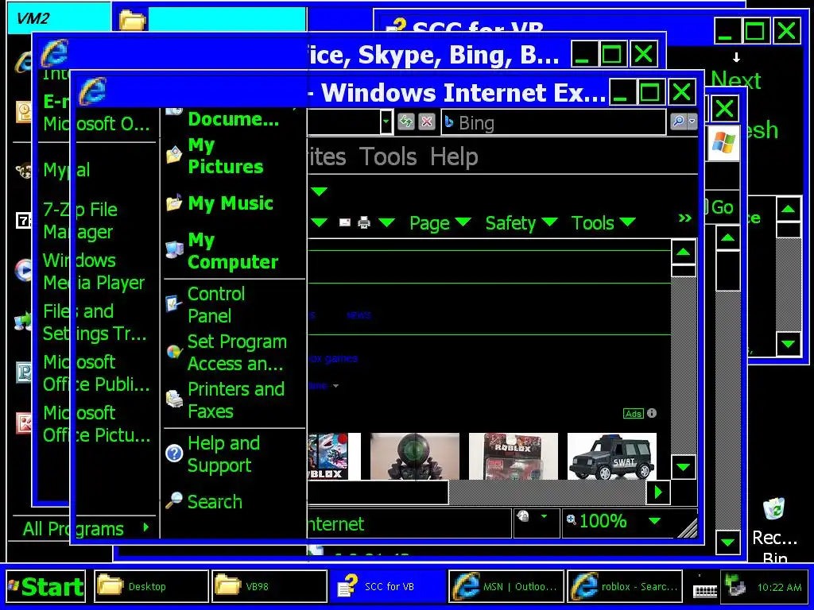
Task: Switch to the Desktop folder taskbar button
Action: 152,587
